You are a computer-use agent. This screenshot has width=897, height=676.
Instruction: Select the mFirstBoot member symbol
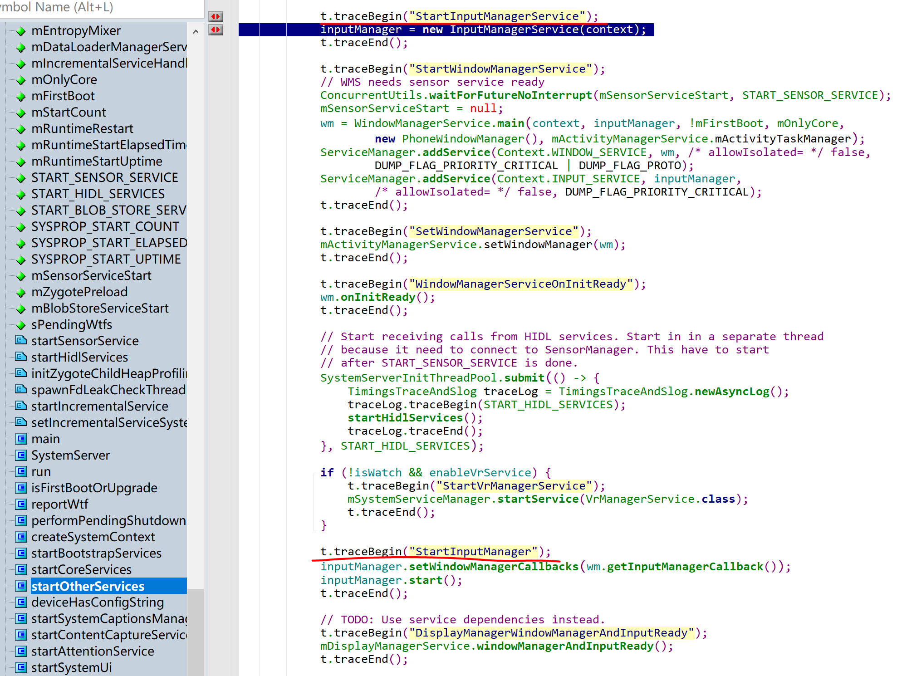(x=63, y=96)
